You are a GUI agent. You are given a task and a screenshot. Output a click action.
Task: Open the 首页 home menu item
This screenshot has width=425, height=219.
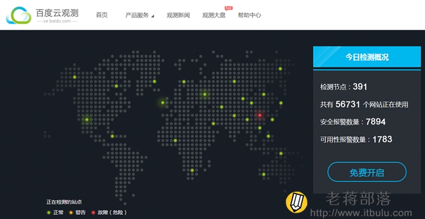pos(102,15)
